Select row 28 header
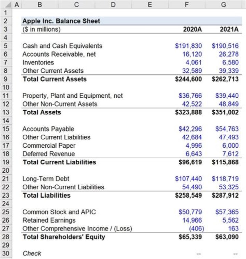Screen dimensions: 246x259 (x=6, y=237)
